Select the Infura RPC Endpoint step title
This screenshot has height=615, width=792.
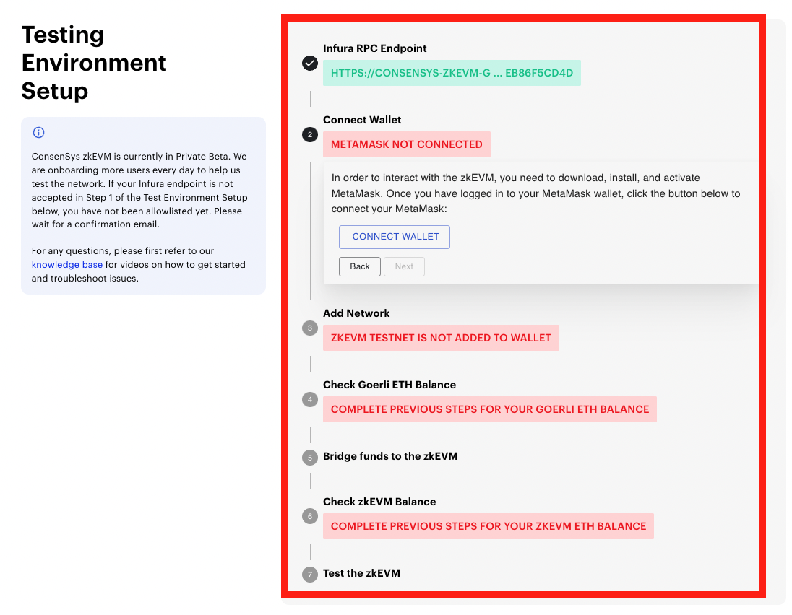[375, 48]
